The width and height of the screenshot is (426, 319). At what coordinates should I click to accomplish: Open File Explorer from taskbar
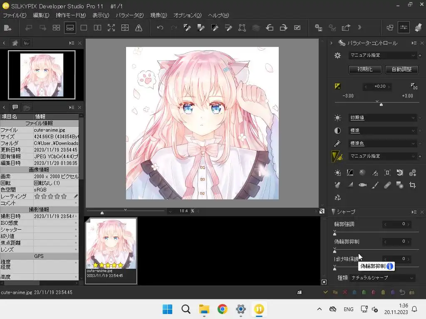(204, 309)
